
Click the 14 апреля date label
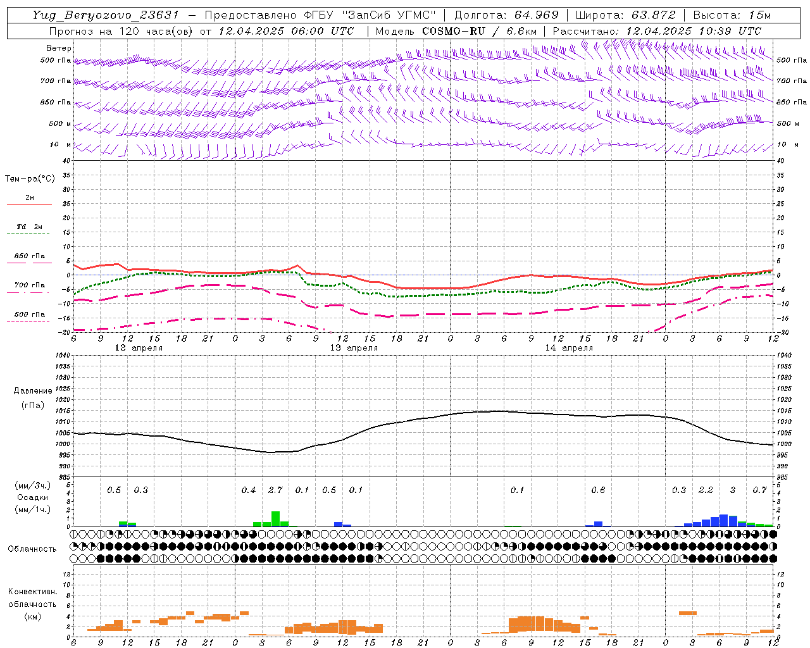pos(569,348)
